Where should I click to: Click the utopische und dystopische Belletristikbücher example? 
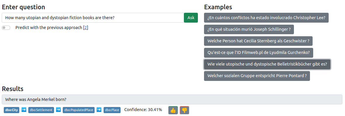(267, 64)
